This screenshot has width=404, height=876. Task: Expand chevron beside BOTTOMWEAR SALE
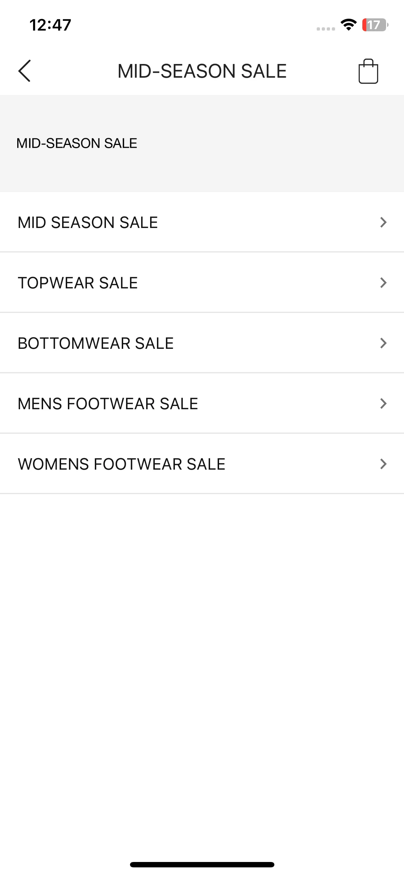click(384, 343)
